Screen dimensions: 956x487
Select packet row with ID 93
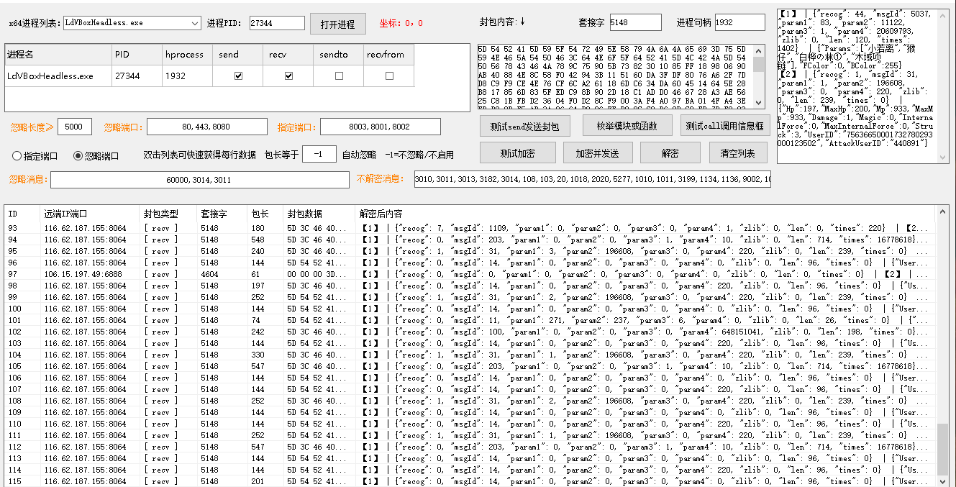tap(470, 228)
